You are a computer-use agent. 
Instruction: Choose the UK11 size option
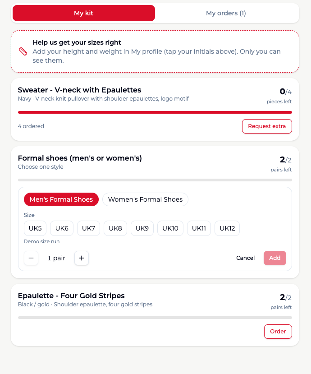(x=199, y=228)
